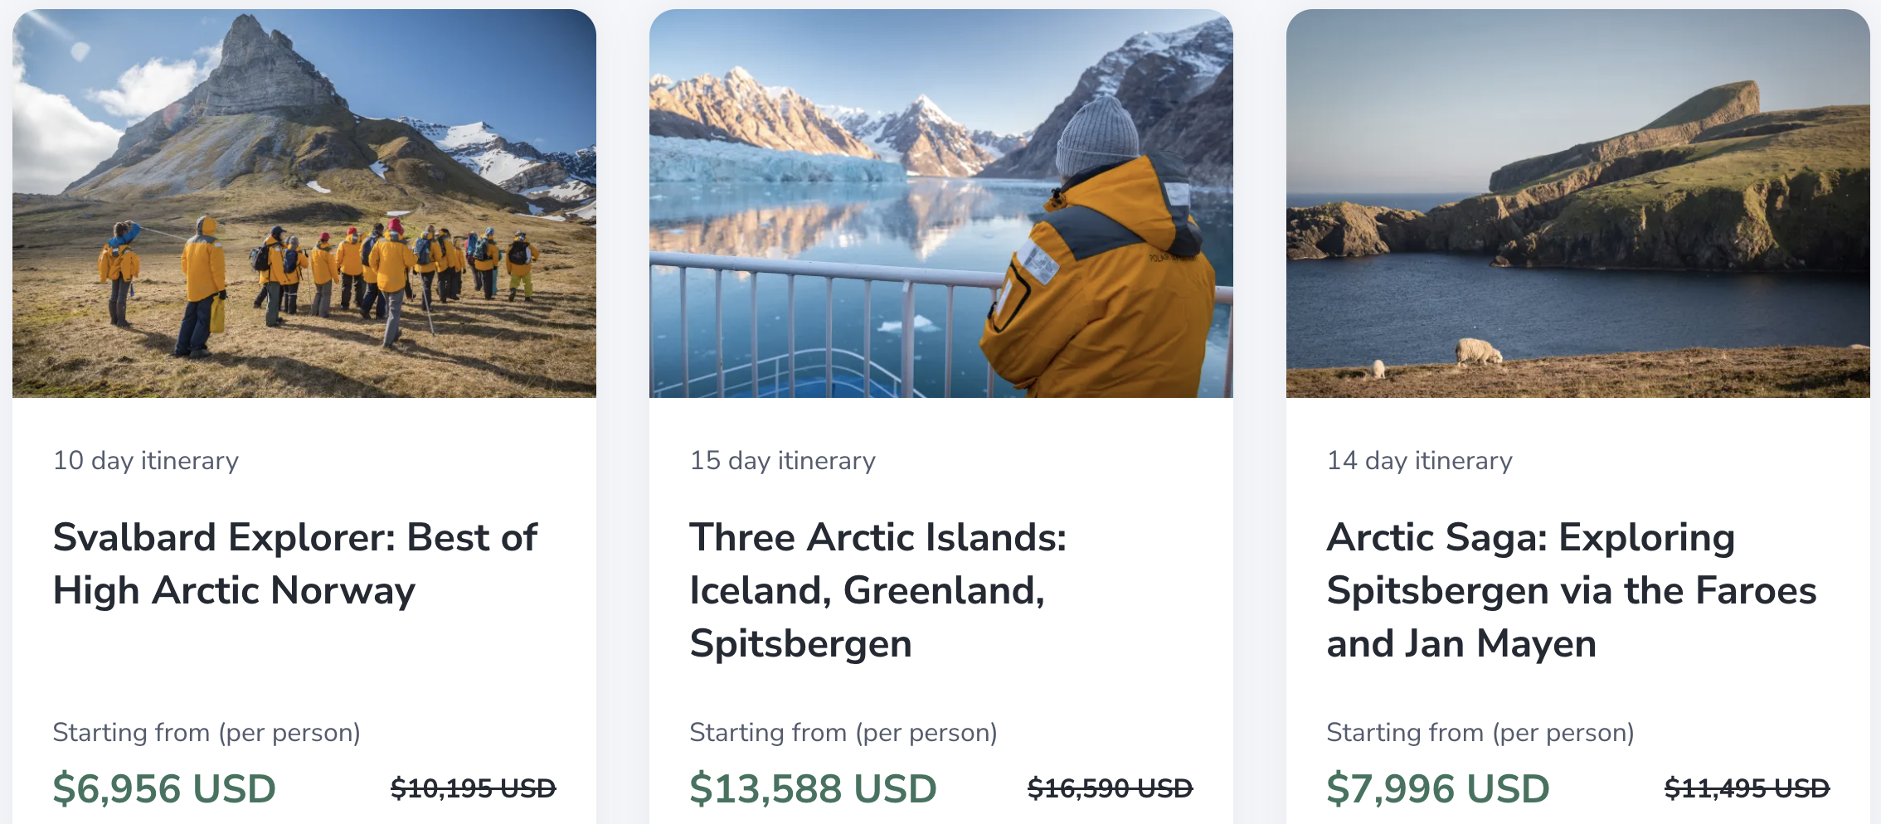Screen dimensions: 1881x824
Task: Open Three Arctic Islands itinerary title
Action: click(878, 590)
